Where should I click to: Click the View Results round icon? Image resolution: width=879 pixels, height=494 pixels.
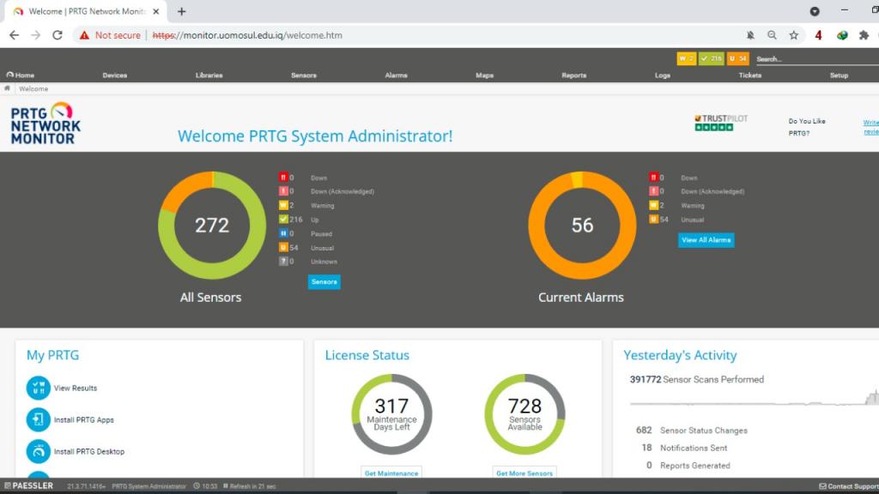click(39, 388)
